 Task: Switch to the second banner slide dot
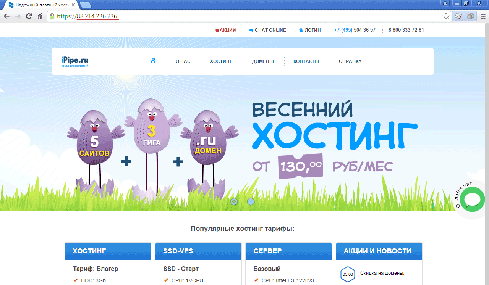tap(251, 201)
